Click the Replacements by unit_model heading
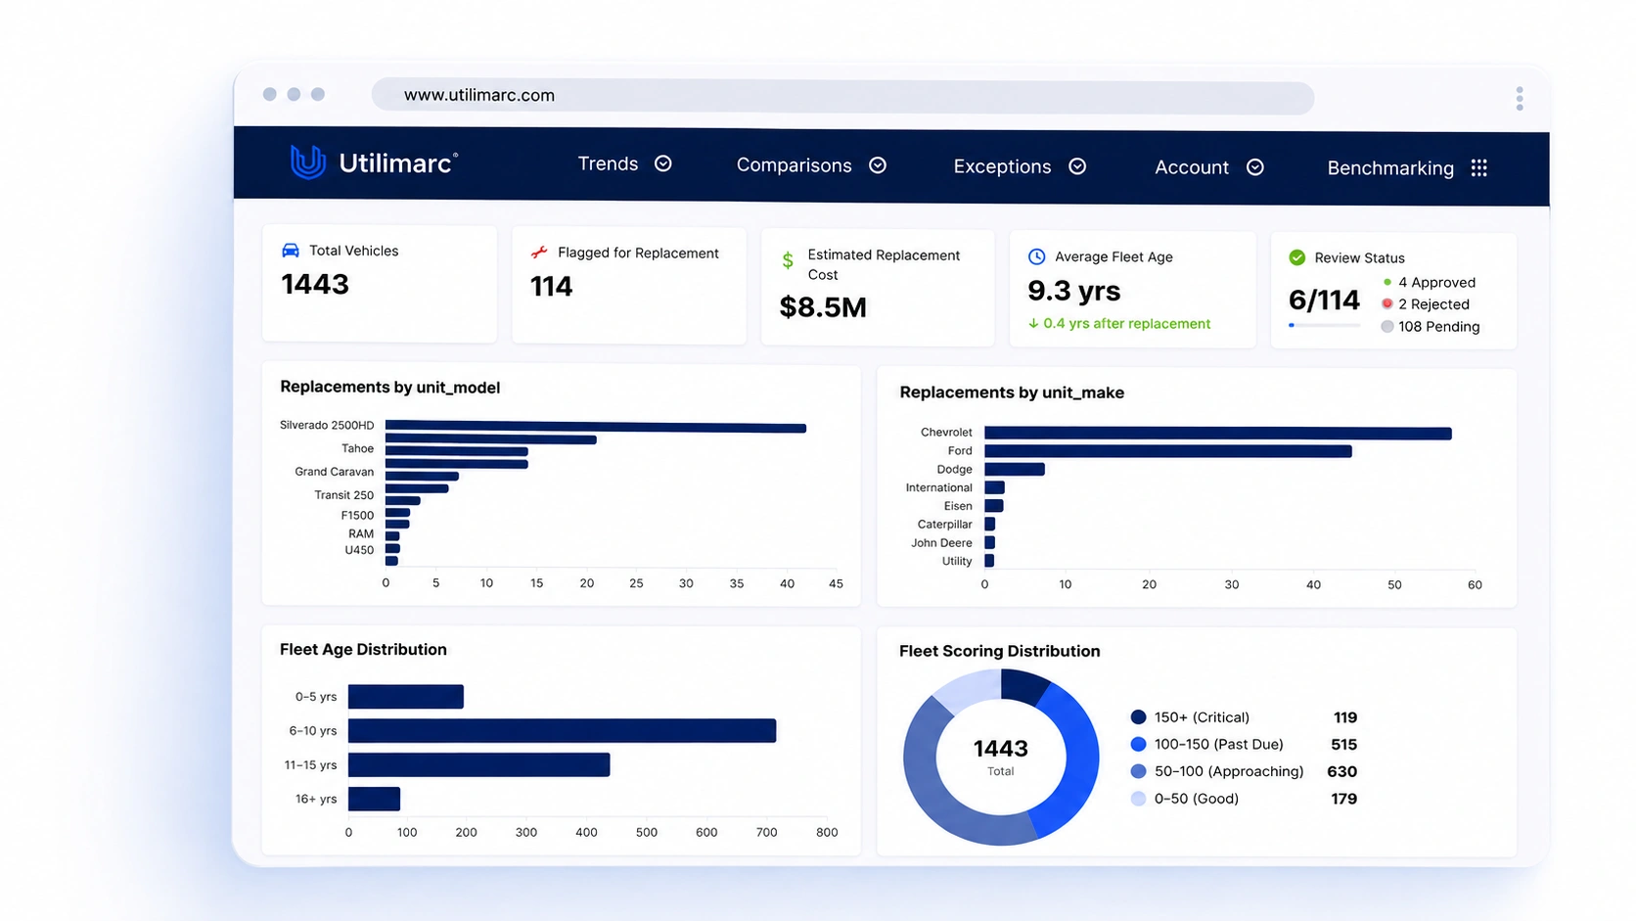 389,388
